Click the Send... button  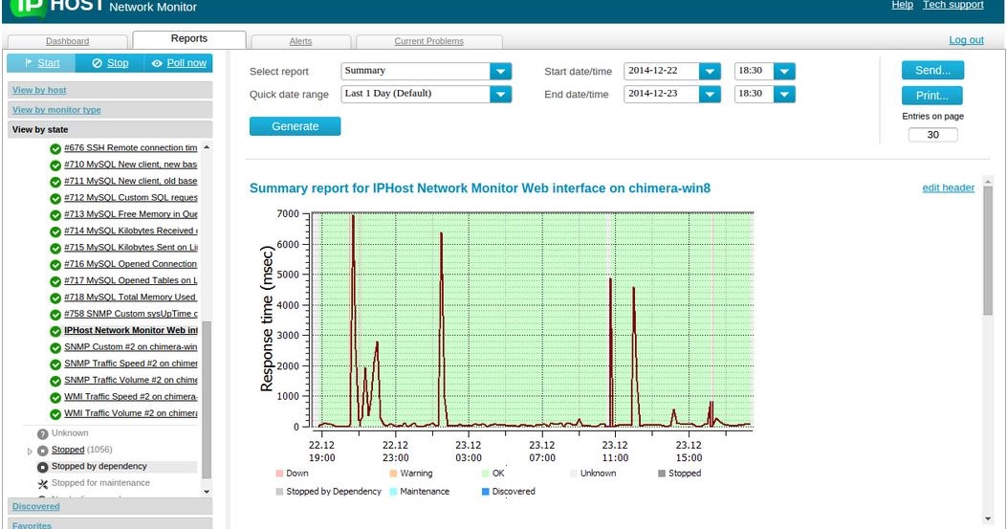coord(932,70)
